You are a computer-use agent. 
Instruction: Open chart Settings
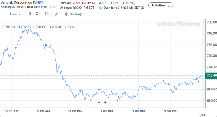click(x=74, y=14)
